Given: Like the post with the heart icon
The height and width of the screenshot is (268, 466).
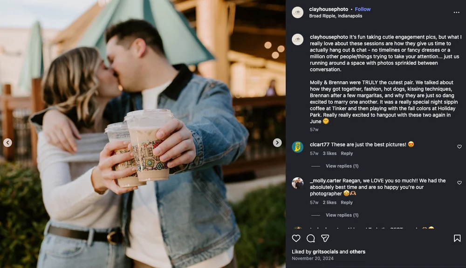Looking at the screenshot, I should point(296,238).
